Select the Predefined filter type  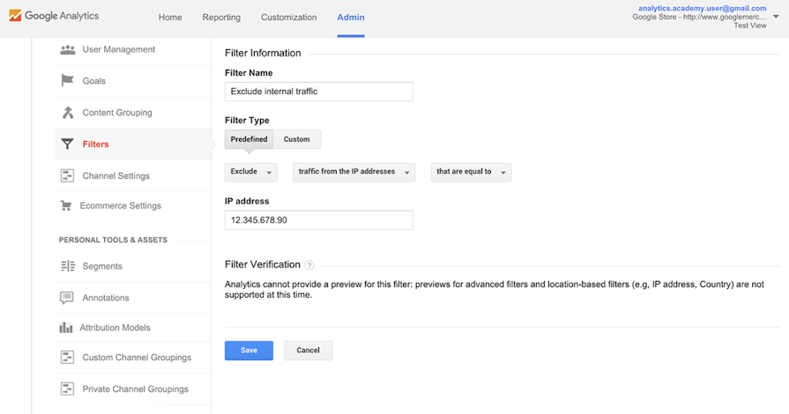249,139
